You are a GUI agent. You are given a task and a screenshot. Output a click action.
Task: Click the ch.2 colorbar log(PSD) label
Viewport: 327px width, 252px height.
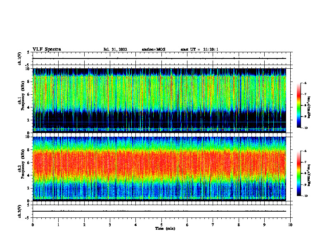tap(309, 175)
